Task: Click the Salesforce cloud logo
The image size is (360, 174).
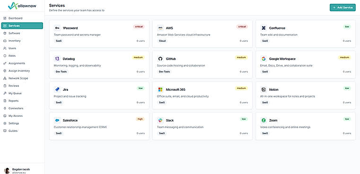Action: (57, 120)
